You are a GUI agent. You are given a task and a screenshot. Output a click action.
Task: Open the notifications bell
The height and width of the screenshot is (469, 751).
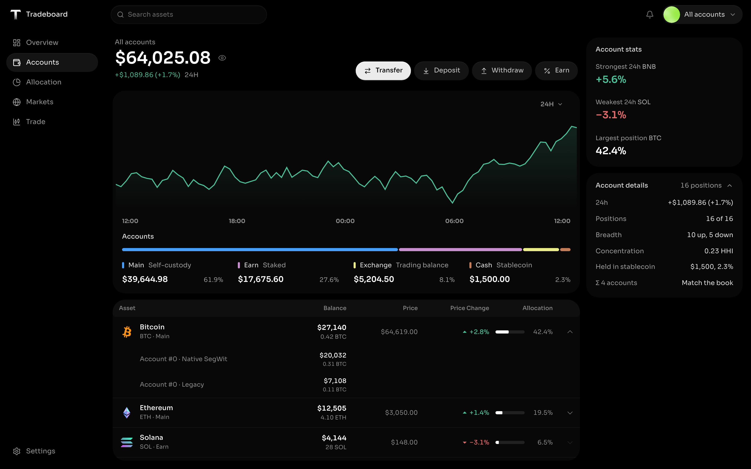click(650, 15)
